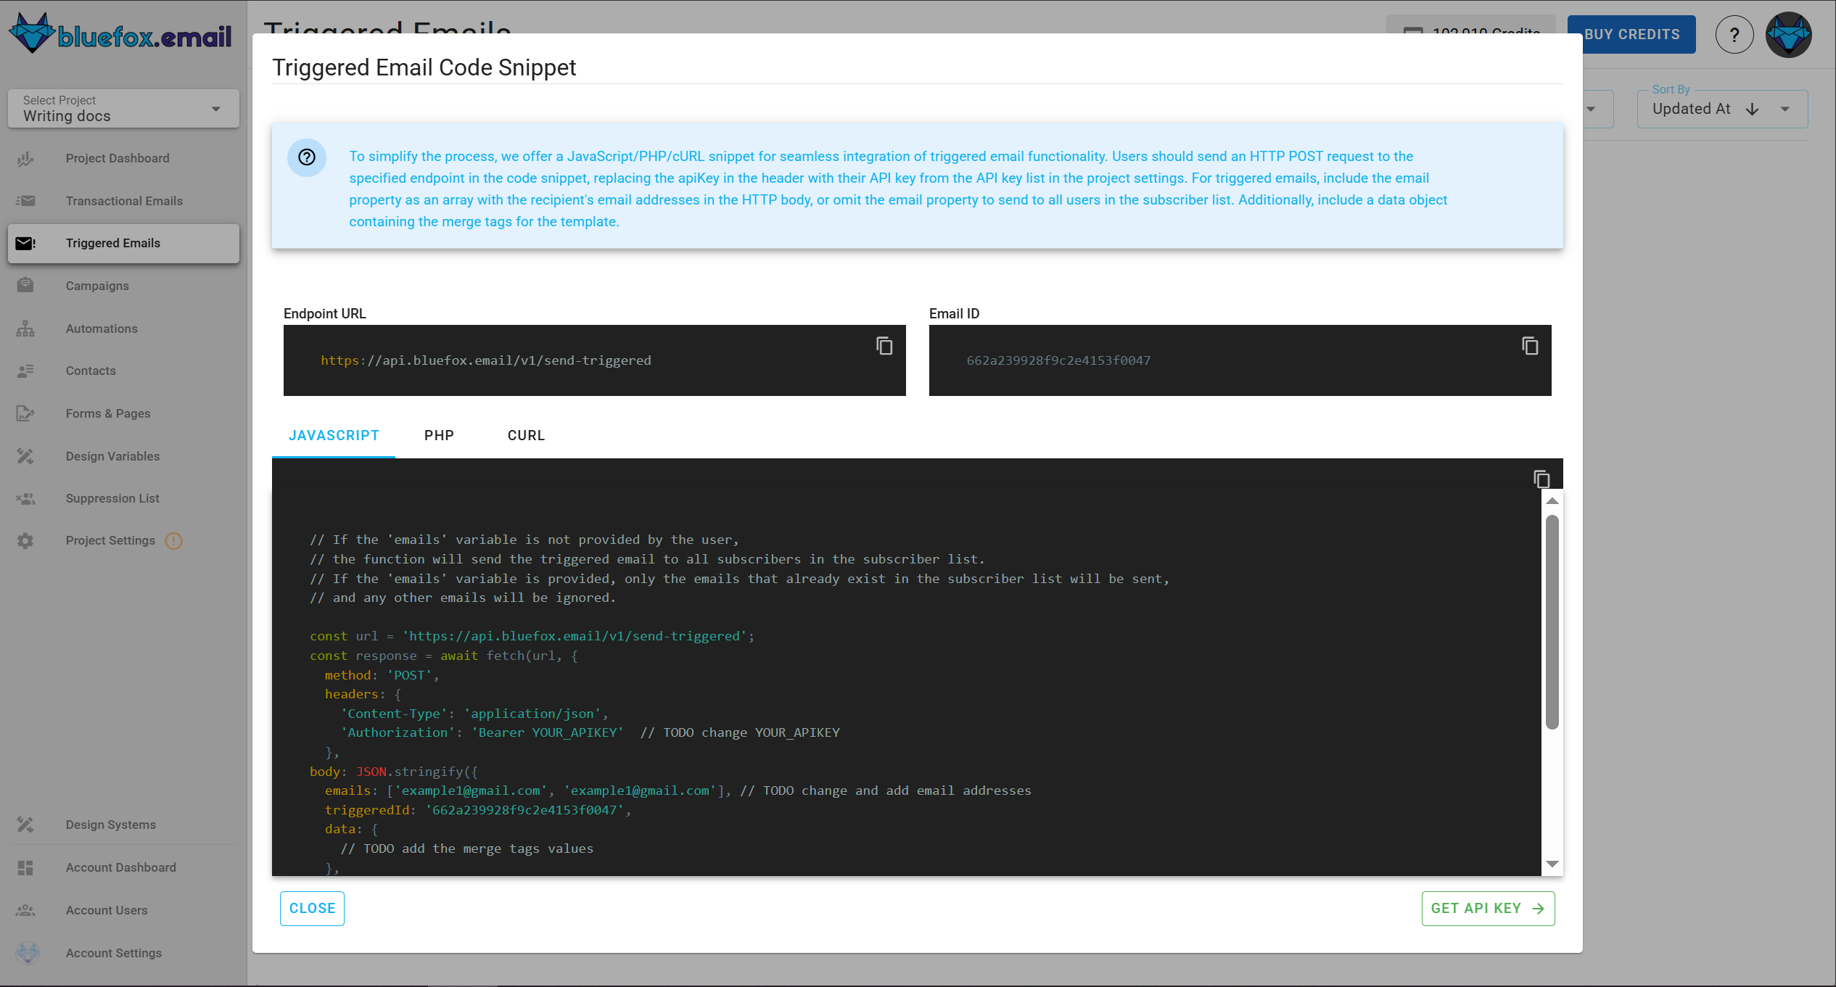Open the Updated At sort dropdown
1836x987 pixels.
1785,109
